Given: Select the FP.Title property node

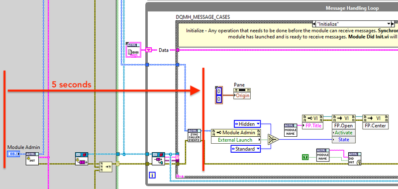Looking at the screenshot, I should pos(312,122).
